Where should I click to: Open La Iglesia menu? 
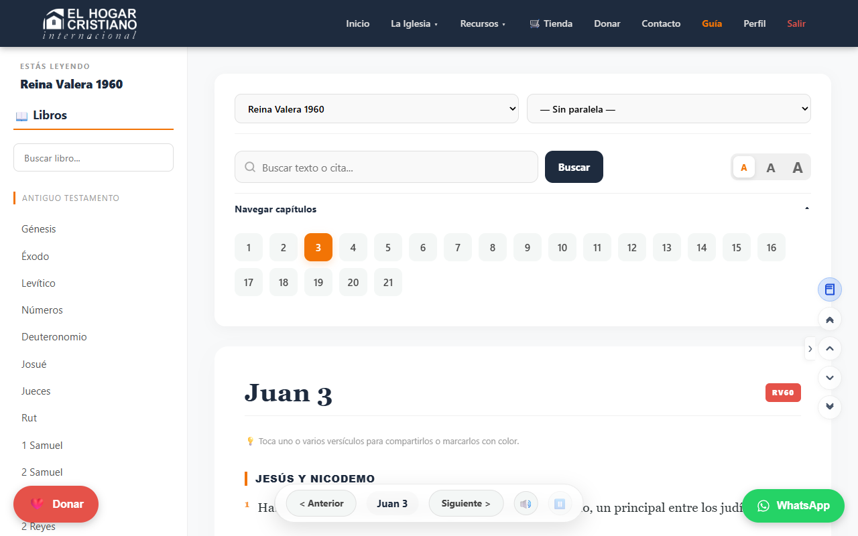click(414, 23)
